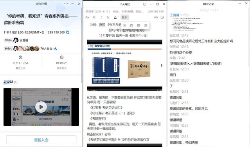Viewport: 250px width, 147px height.
Task: Click the note line 《红宝书 考研英语词汇》
Action: (x=106, y=108)
